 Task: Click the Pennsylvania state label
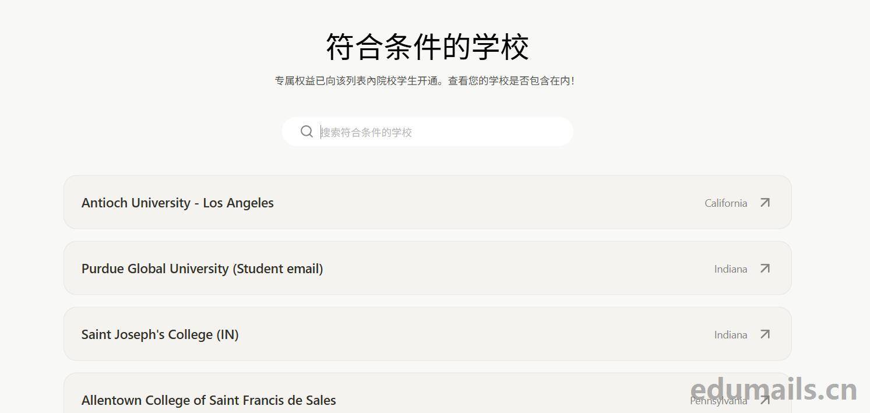coord(718,400)
